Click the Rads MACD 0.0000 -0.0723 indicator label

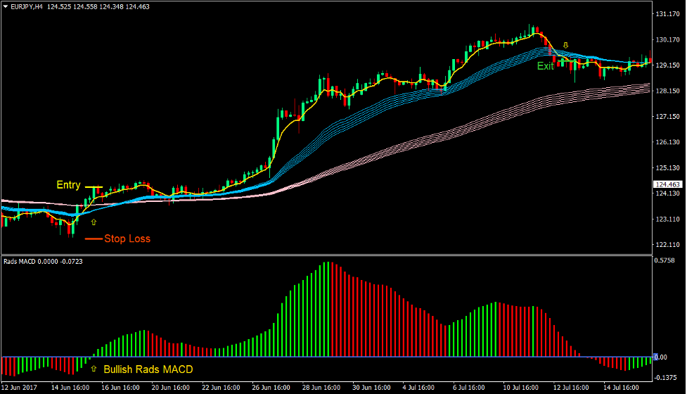click(43, 262)
